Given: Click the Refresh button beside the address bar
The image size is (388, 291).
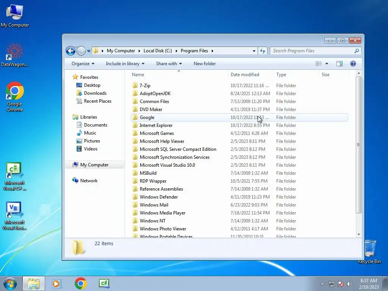Looking at the screenshot, I should pyautogui.click(x=263, y=51).
